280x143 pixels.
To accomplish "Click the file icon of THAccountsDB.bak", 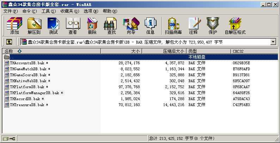I will (x=7, y=63).
